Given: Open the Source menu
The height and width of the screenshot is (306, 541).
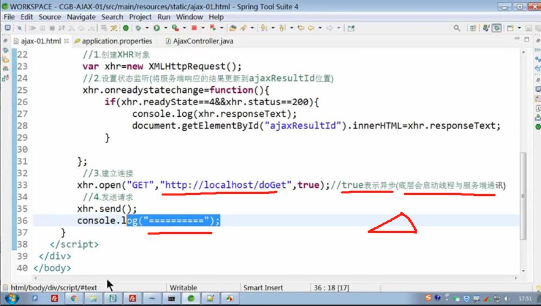Looking at the screenshot, I should [50, 17].
